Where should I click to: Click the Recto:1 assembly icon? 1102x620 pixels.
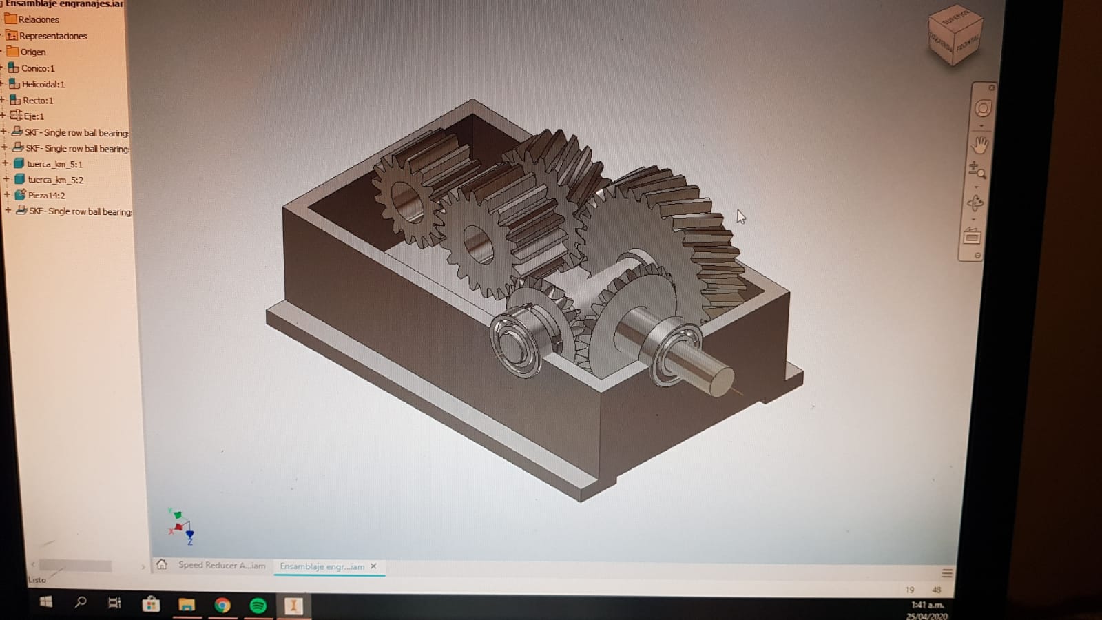[x=15, y=99]
